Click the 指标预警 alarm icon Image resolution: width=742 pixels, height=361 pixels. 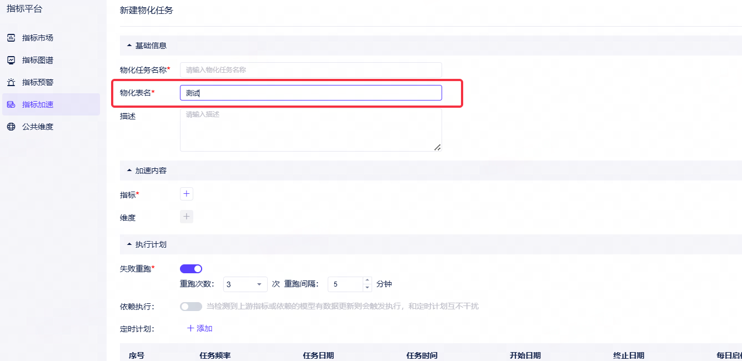tap(11, 82)
